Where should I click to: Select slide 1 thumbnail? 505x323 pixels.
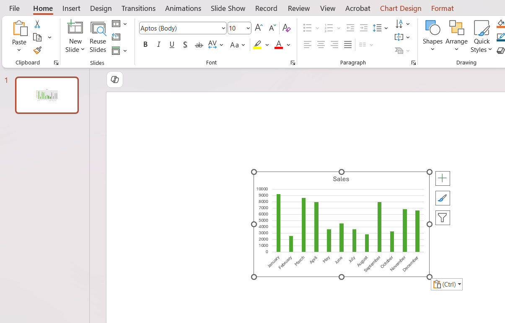47,95
